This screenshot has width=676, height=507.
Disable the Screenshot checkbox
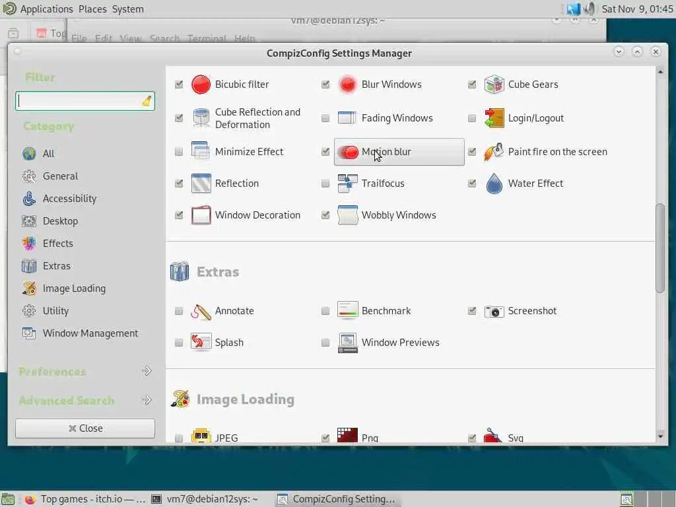[472, 311]
